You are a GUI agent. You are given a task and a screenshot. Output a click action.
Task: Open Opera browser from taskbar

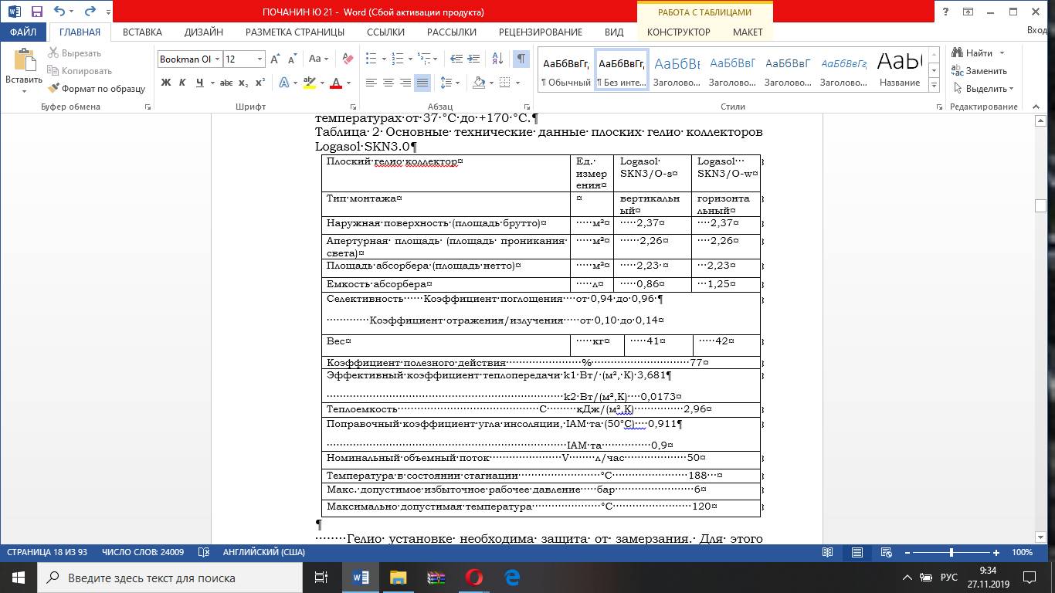point(473,578)
